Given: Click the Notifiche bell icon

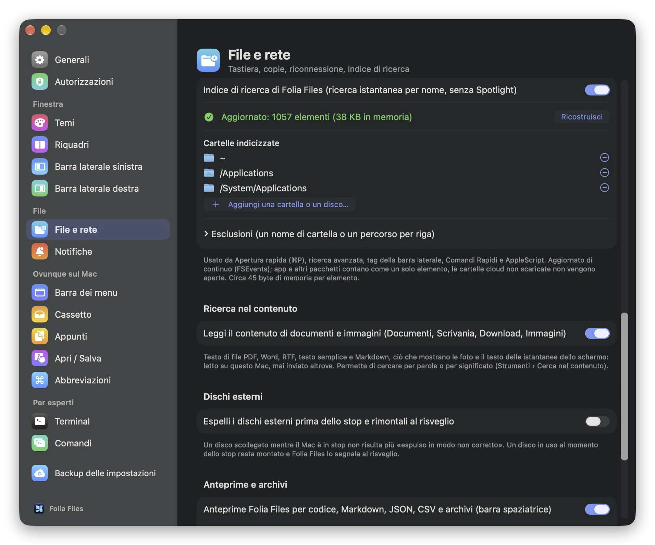Looking at the screenshot, I should pyautogui.click(x=40, y=252).
